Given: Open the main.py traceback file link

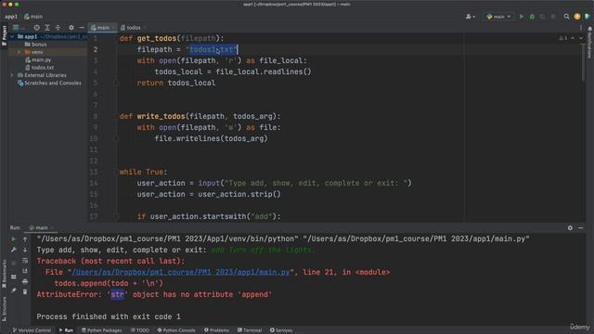Looking at the screenshot, I should (181, 272).
